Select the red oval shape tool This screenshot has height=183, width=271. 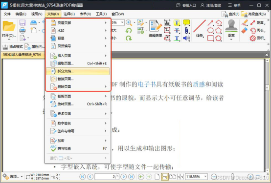point(210,31)
